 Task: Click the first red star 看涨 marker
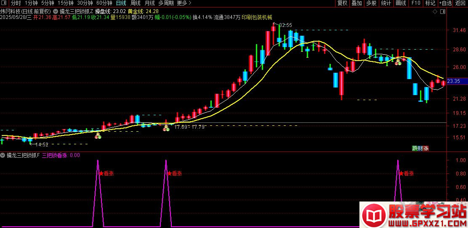point(101,173)
